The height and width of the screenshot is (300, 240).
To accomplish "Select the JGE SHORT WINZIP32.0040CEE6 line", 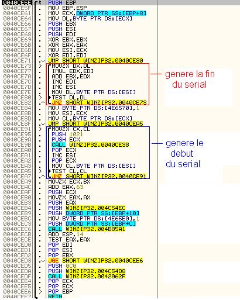I will point(95,261).
